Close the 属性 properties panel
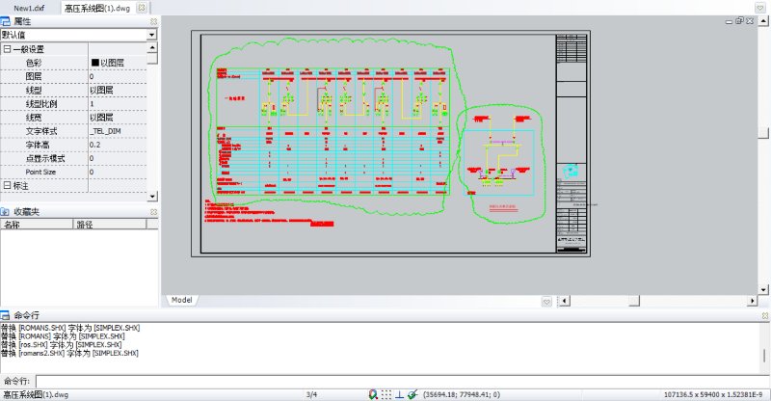The width and height of the screenshot is (771, 401). tap(152, 20)
